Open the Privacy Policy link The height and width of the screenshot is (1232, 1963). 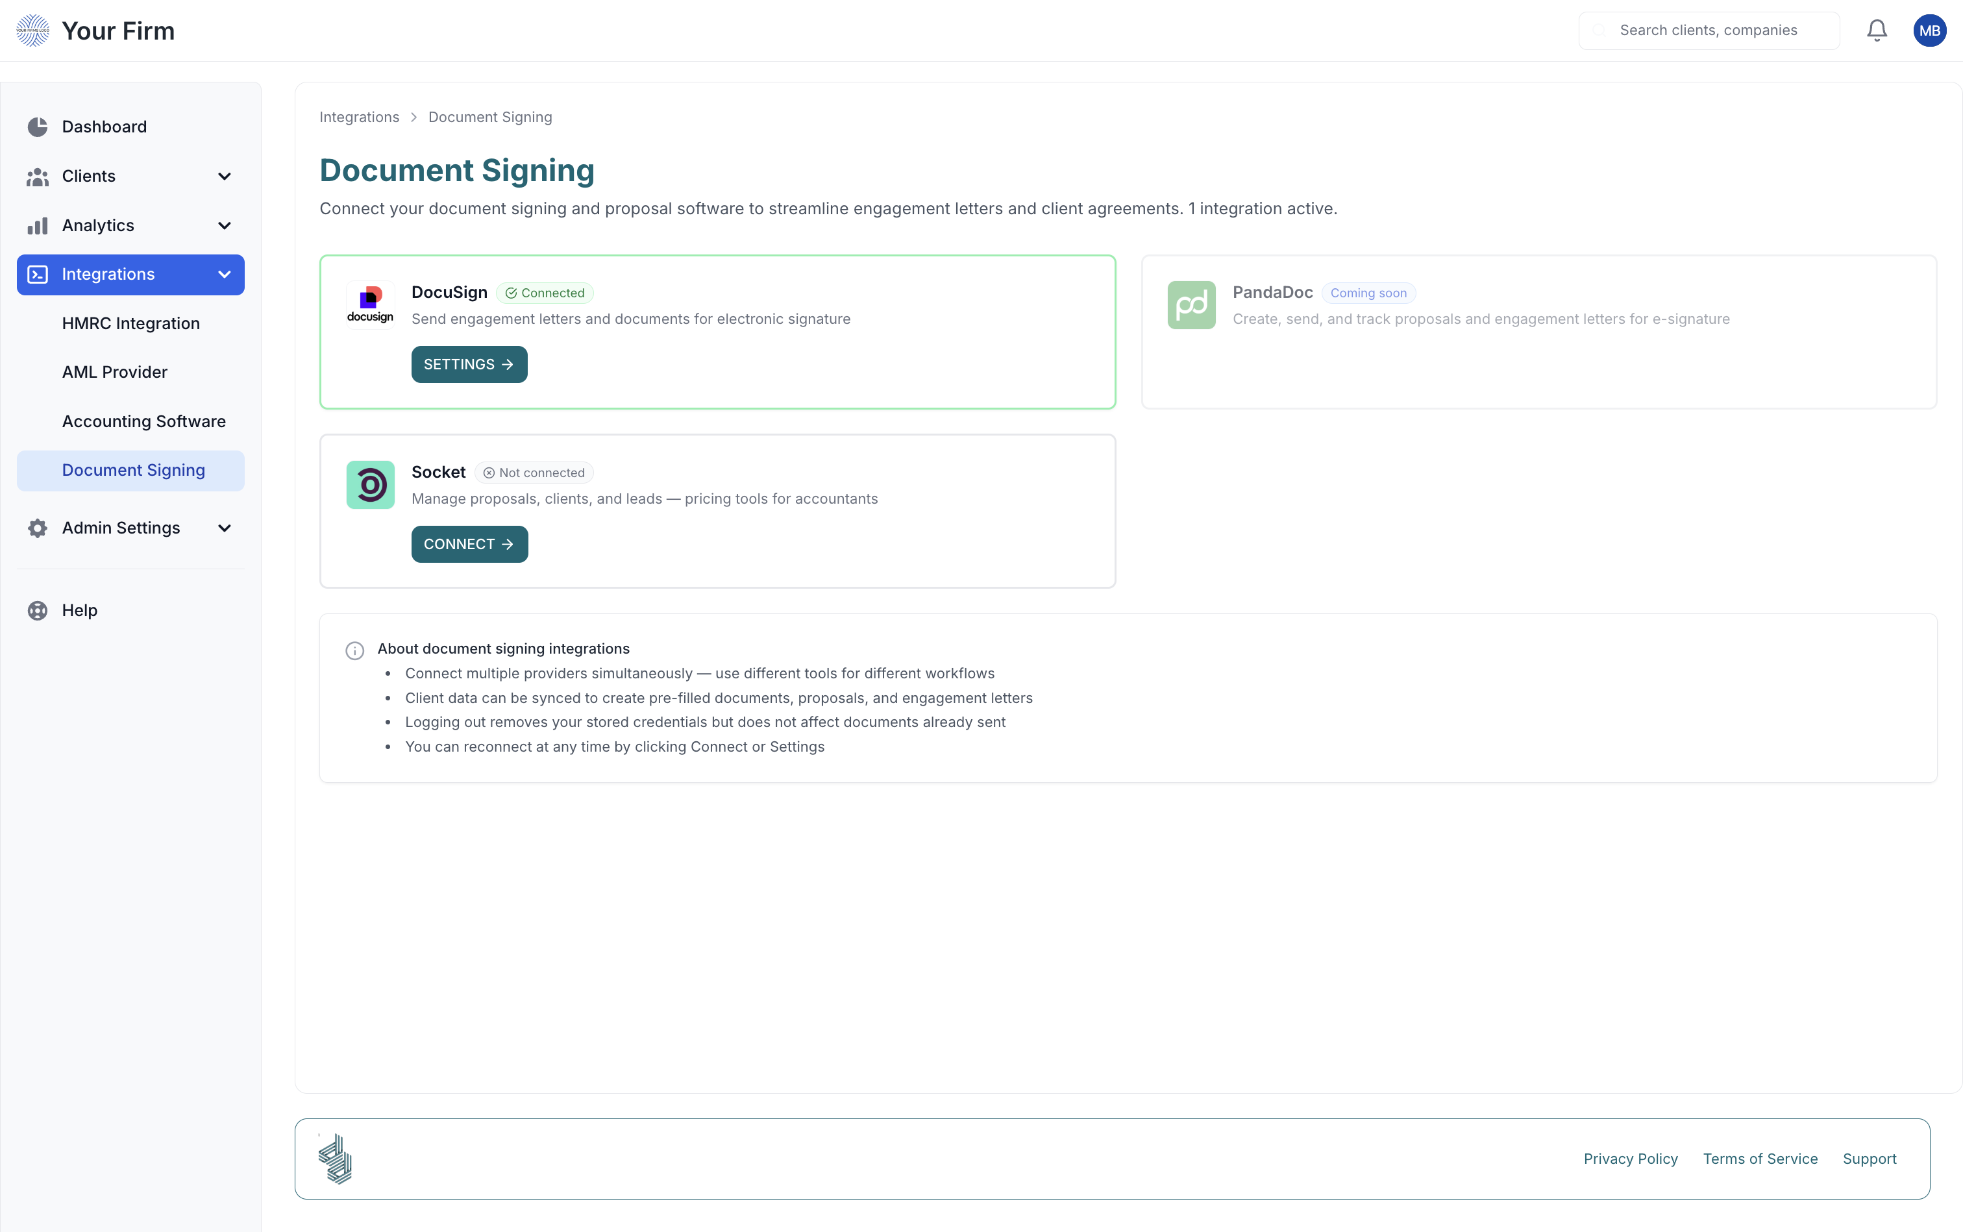tap(1630, 1159)
